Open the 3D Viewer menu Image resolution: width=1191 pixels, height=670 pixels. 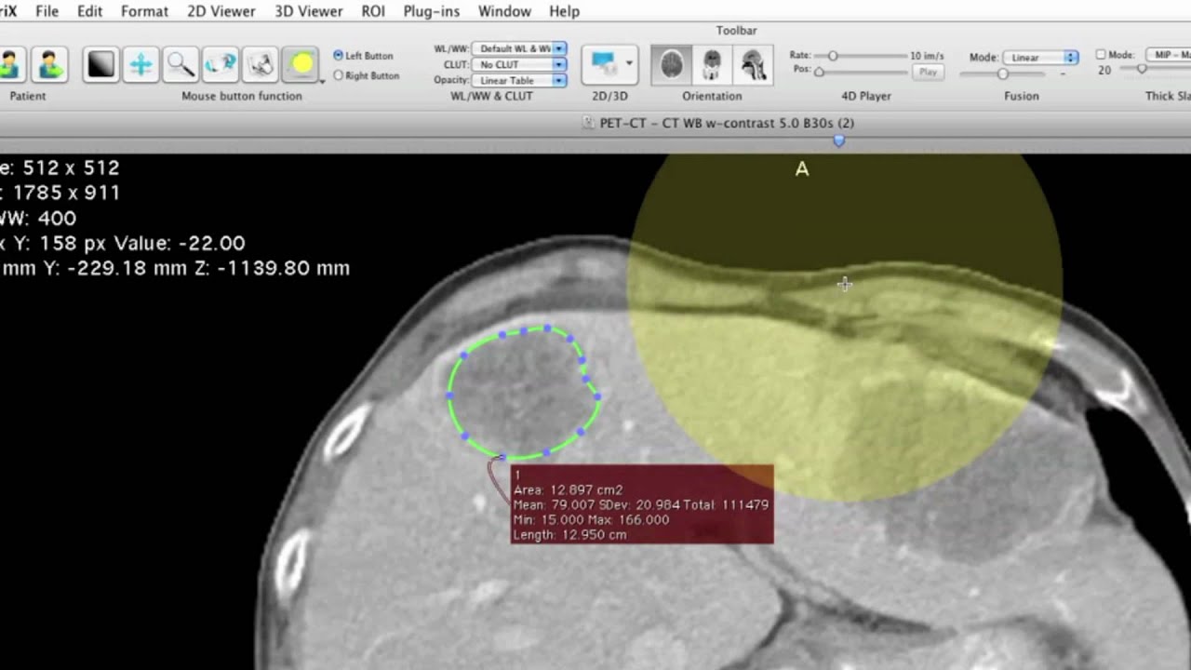point(309,11)
